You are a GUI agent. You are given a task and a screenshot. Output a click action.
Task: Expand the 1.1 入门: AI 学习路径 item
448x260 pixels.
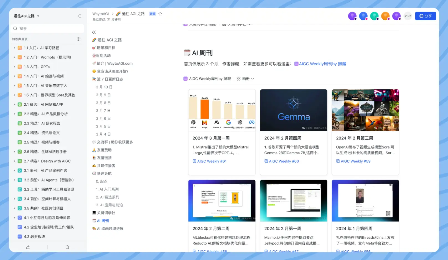tap(14, 48)
